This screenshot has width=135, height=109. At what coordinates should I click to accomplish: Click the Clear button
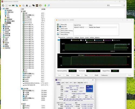point(78,75)
